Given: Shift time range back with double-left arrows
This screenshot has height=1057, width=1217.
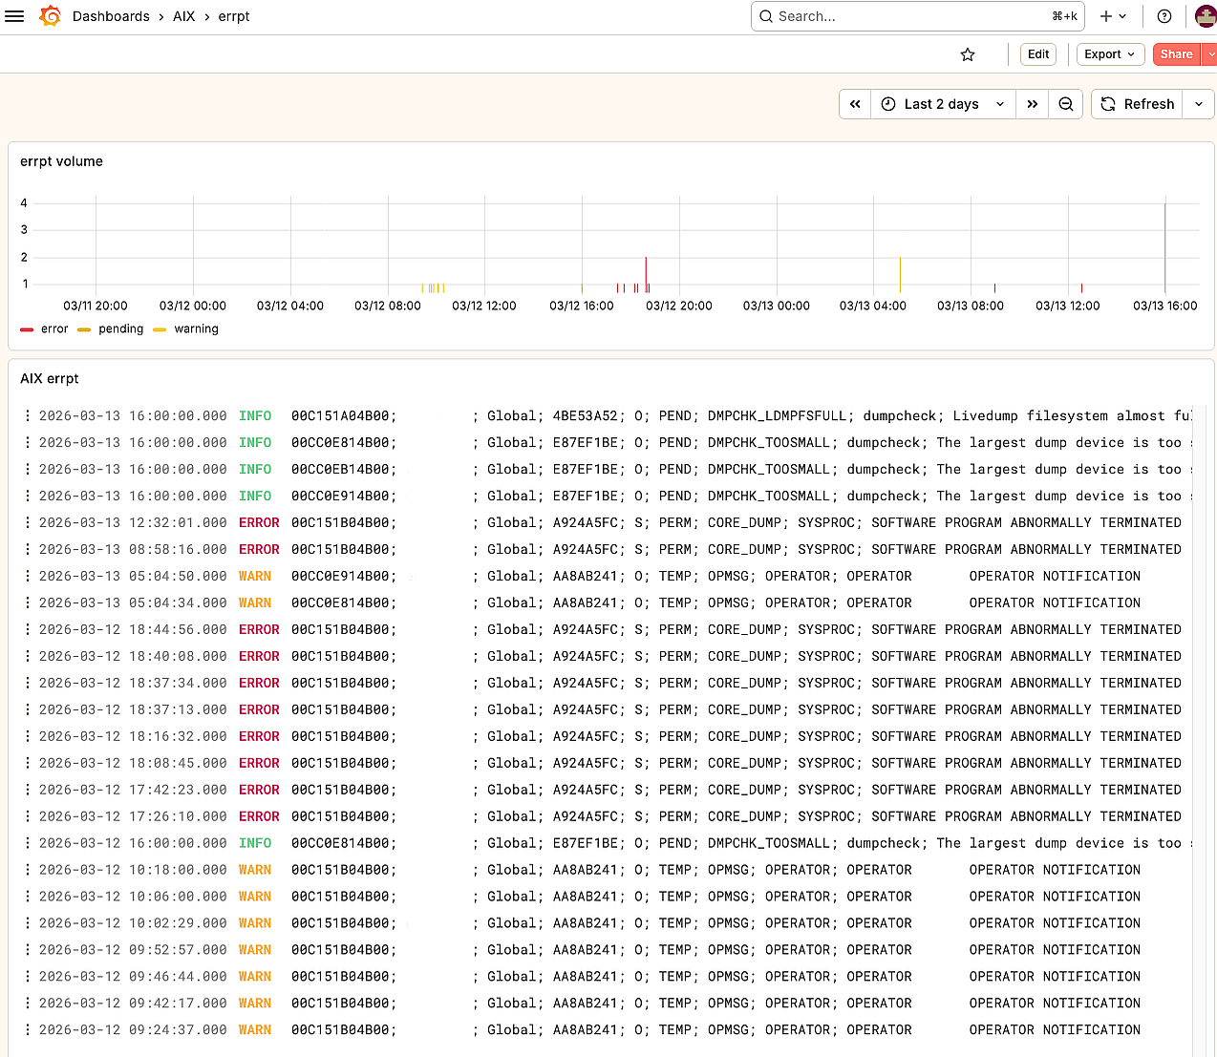Looking at the screenshot, I should (855, 104).
